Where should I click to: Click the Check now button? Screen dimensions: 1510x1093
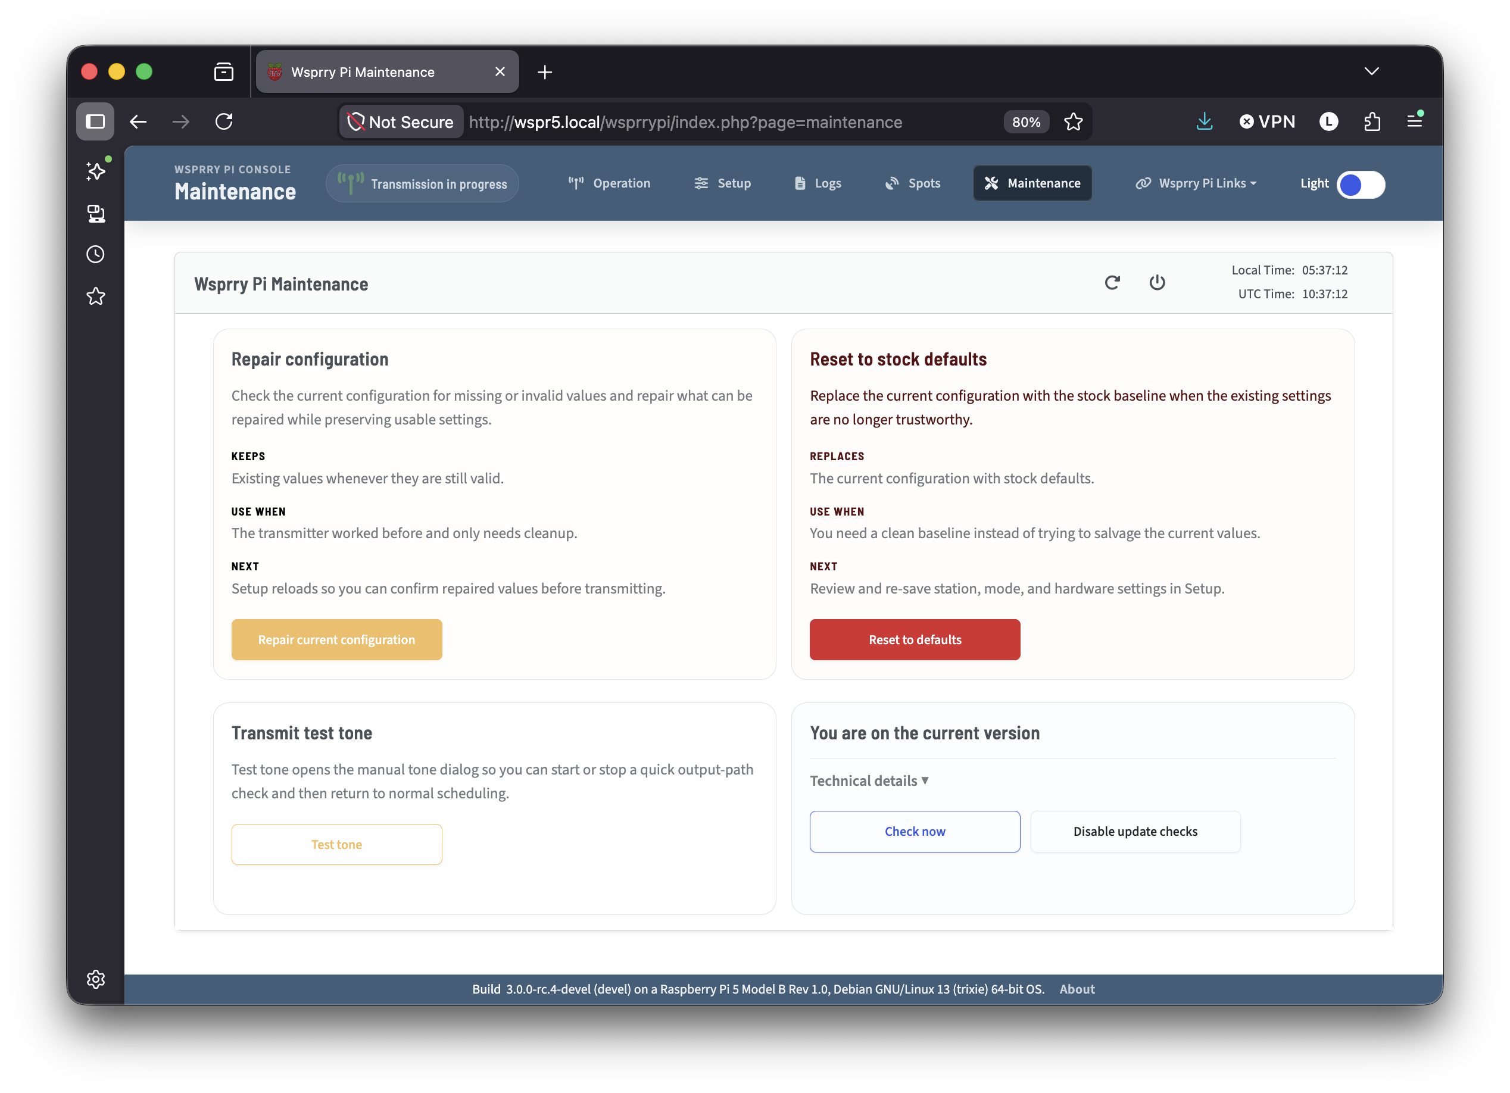point(915,832)
